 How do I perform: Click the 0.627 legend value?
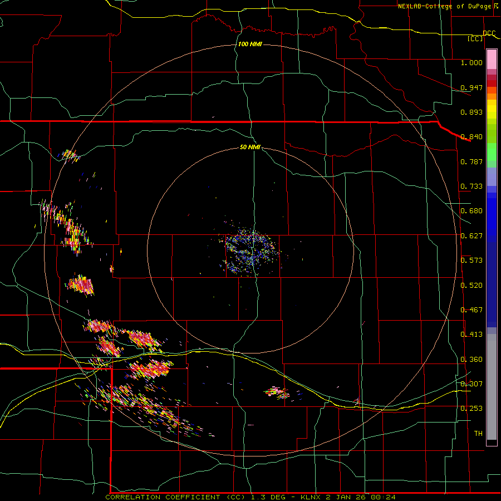click(471, 236)
